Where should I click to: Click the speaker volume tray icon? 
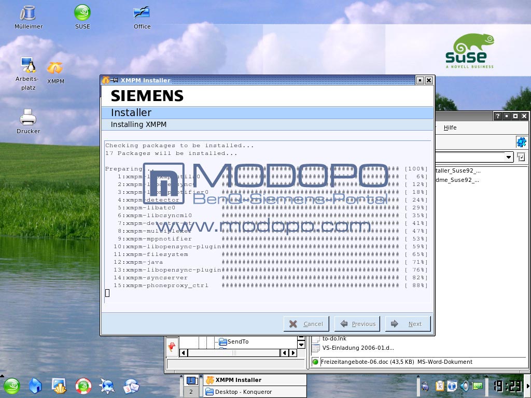[x=465, y=386]
